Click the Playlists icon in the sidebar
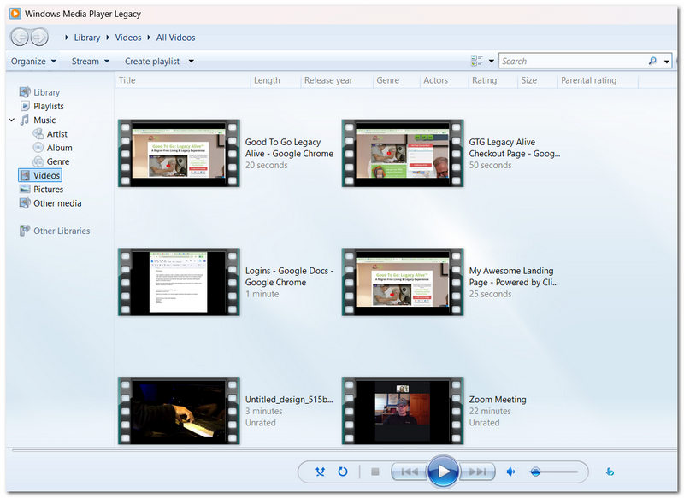The height and width of the screenshot is (498, 684). click(x=25, y=106)
